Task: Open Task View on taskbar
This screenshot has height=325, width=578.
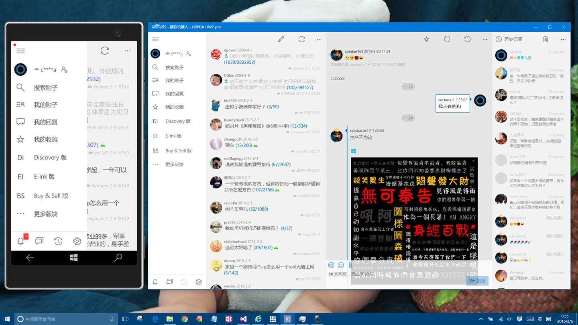Action: click(125, 319)
